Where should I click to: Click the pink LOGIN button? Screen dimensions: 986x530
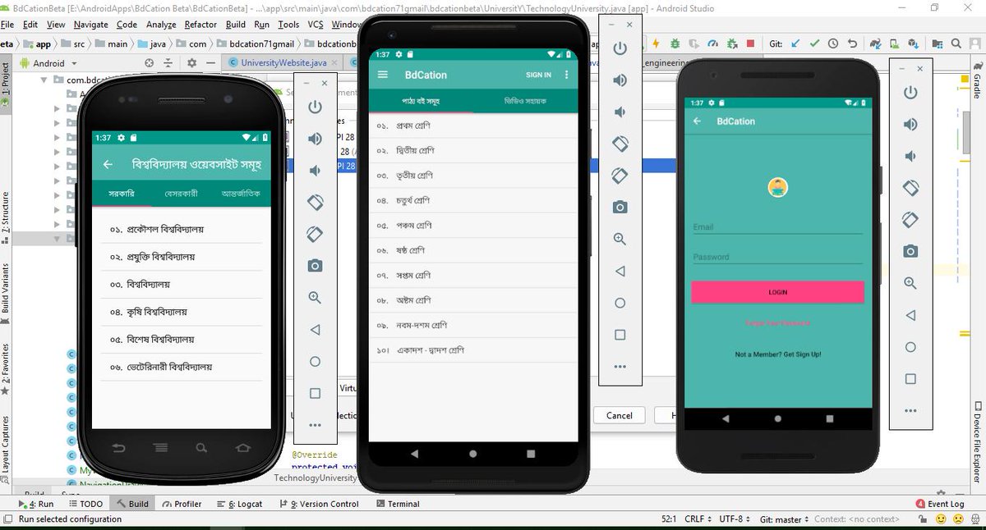[777, 292]
